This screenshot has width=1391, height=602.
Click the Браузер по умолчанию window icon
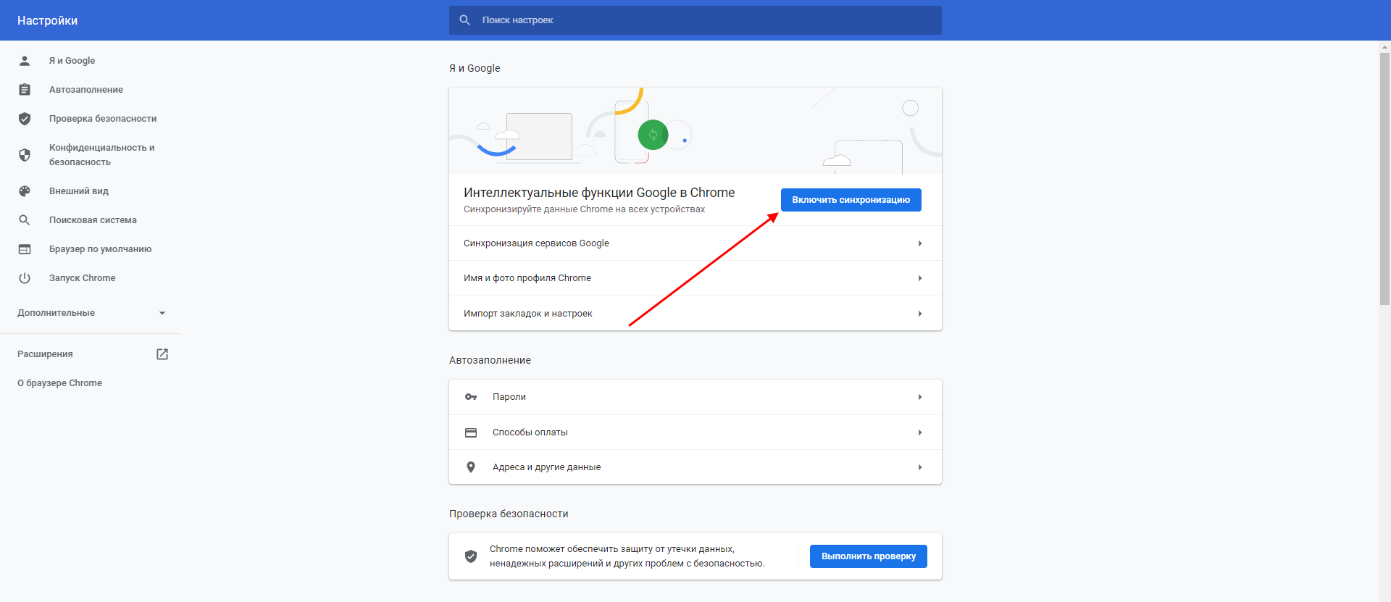click(x=25, y=249)
